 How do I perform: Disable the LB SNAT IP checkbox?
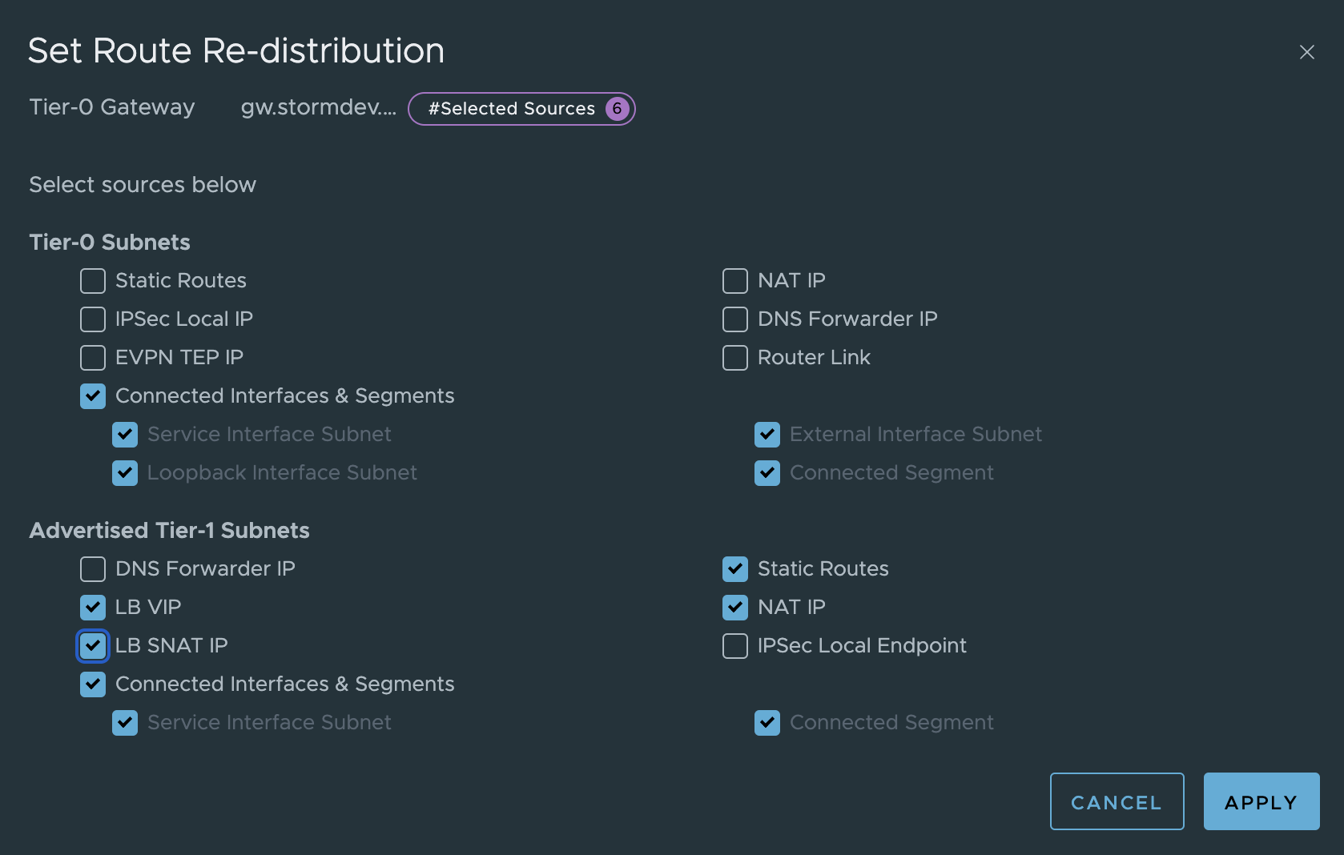point(93,646)
